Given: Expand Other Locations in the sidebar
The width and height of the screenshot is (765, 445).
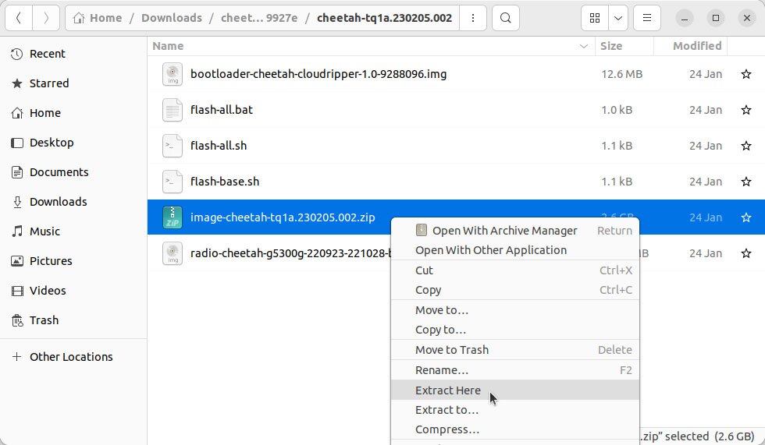Looking at the screenshot, I should (70, 357).
